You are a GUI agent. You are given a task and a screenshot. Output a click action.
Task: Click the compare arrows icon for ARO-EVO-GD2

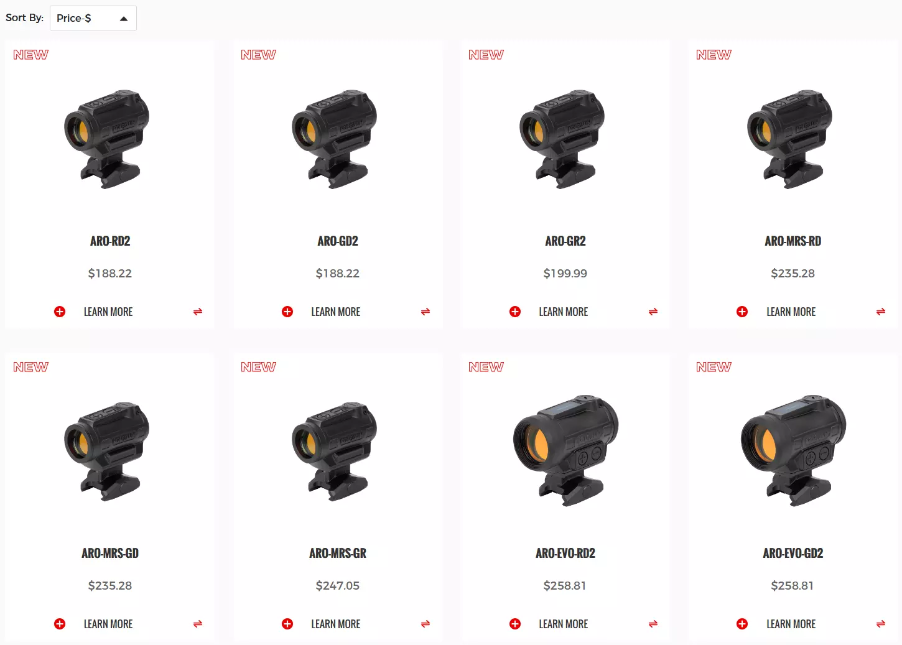coord(881,624)
